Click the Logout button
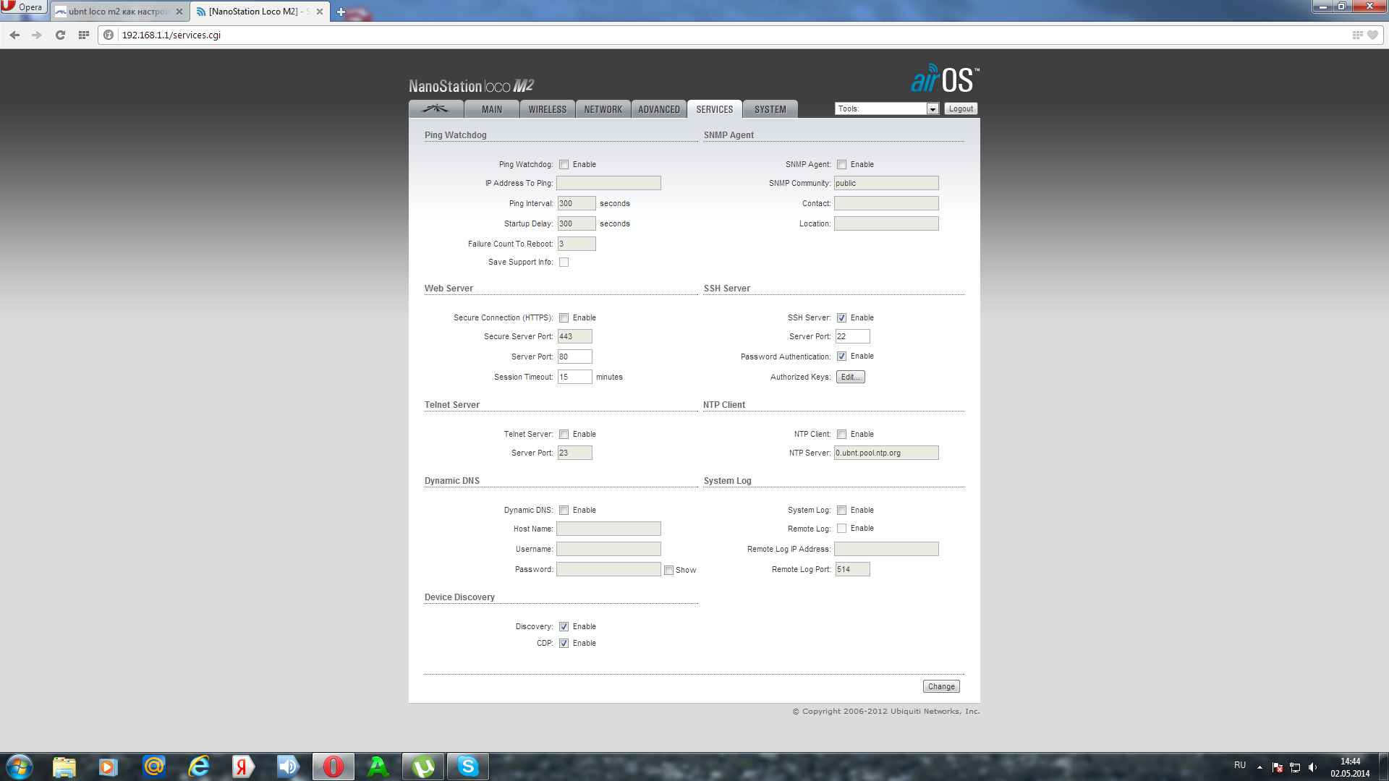Viewport: 1389px width, 781px height. [961, 108]
